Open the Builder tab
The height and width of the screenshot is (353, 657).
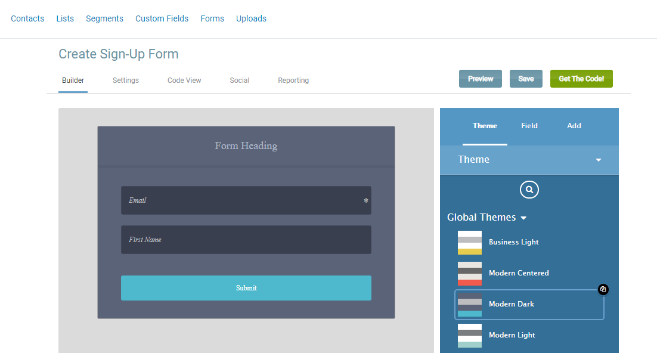pos(73,80)
